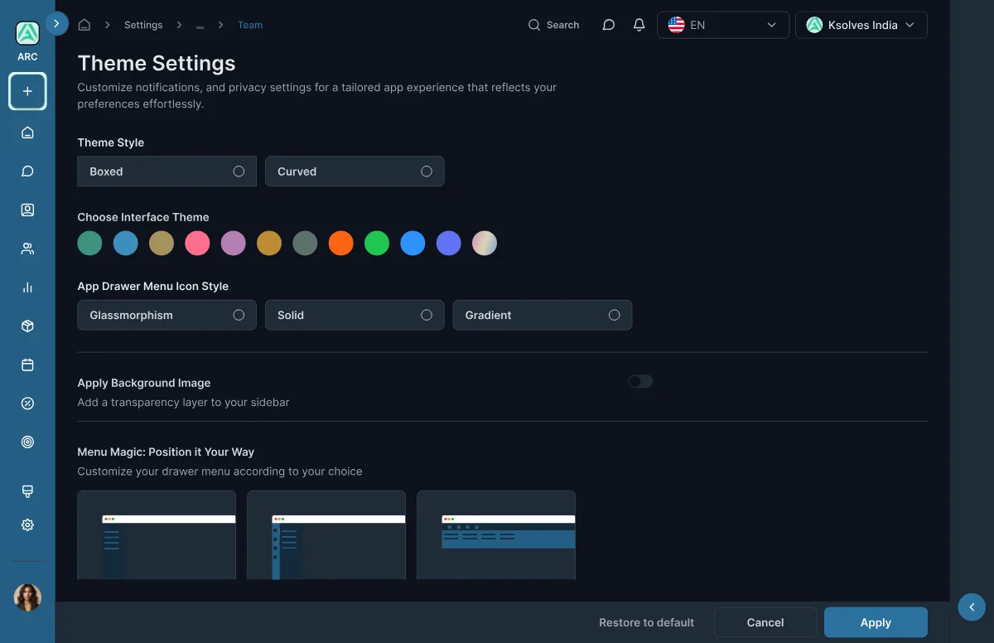Expand the sidebar with arrow toggle
The image size is (994, 643).
click(x=56, y=24)
